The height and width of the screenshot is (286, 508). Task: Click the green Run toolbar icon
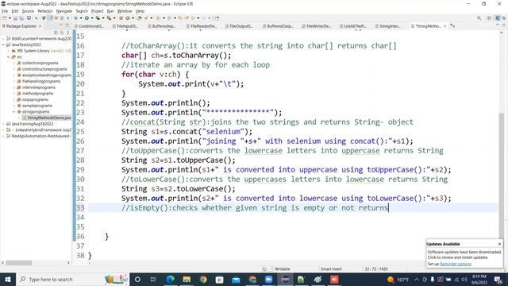coord(87,18)
